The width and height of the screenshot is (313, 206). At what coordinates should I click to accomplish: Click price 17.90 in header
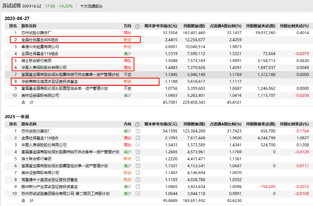[x=50, y=6]
